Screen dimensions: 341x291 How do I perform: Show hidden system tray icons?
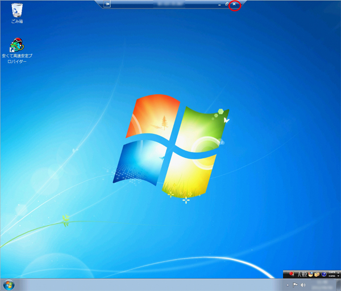288,285
